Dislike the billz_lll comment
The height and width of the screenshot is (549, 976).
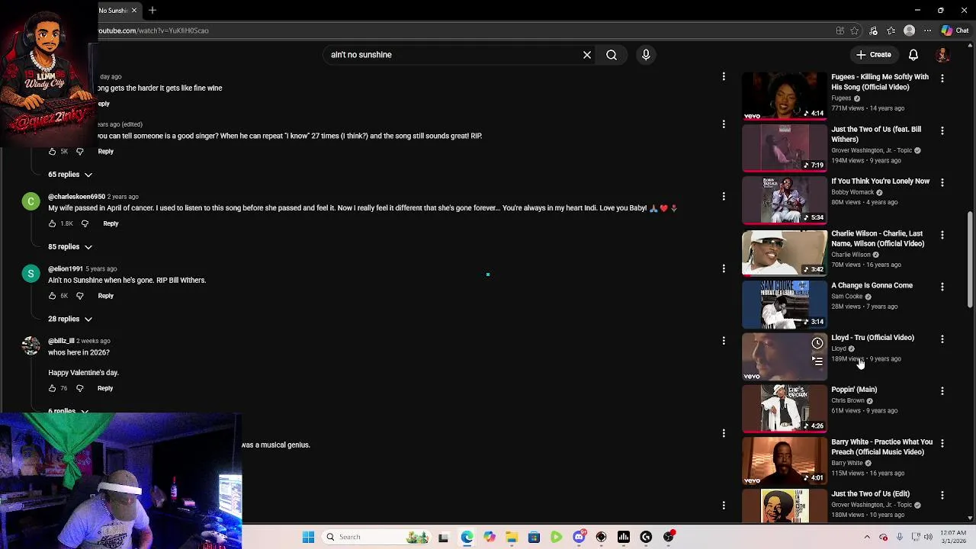tap(79, 388)
